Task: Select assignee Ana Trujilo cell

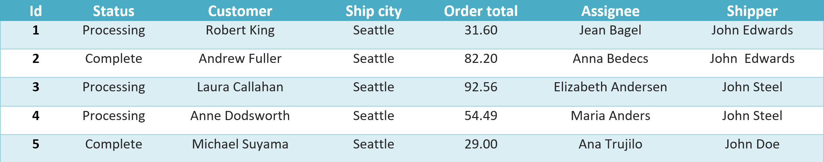Action: (610, 144)
